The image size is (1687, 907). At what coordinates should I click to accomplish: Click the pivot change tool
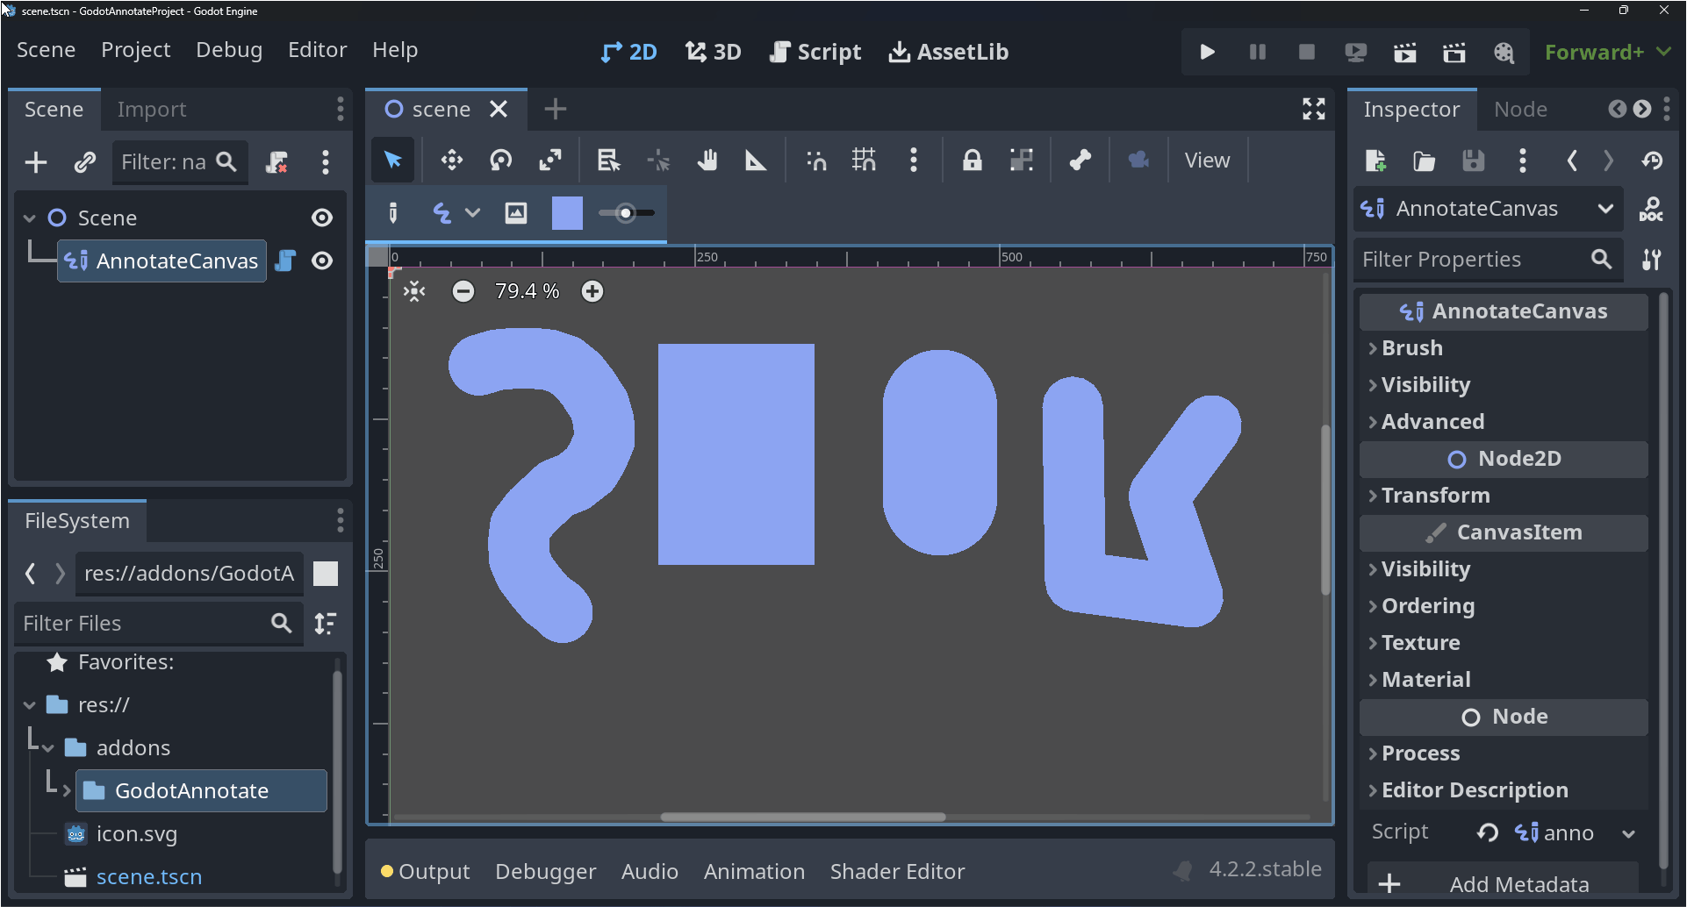tap(658, 161)
